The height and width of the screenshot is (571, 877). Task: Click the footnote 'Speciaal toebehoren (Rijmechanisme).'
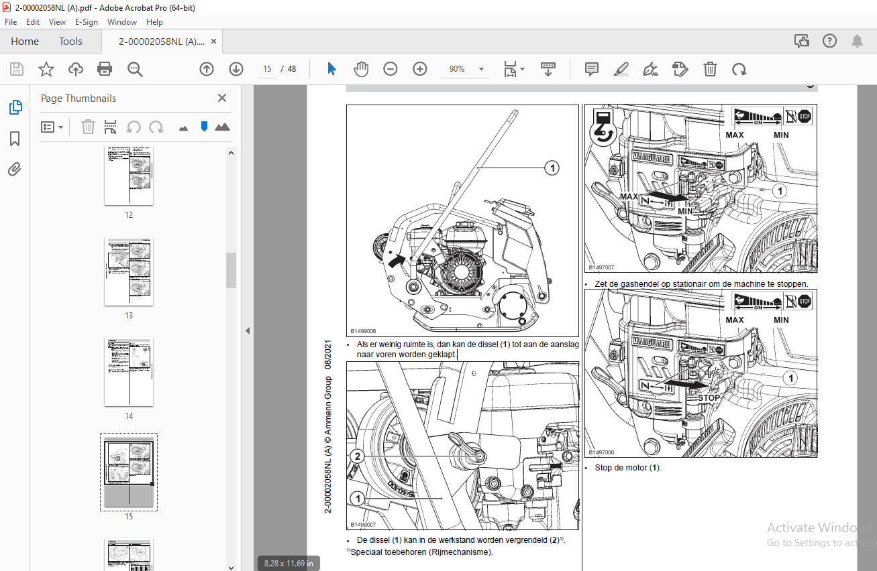pos(420,552)
